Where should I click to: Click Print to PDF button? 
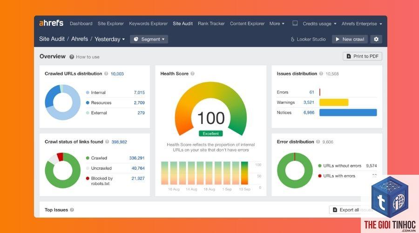362,56
